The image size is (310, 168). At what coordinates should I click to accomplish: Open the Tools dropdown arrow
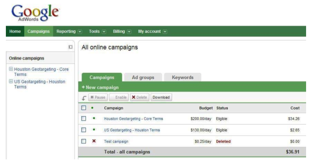(104, 32)
